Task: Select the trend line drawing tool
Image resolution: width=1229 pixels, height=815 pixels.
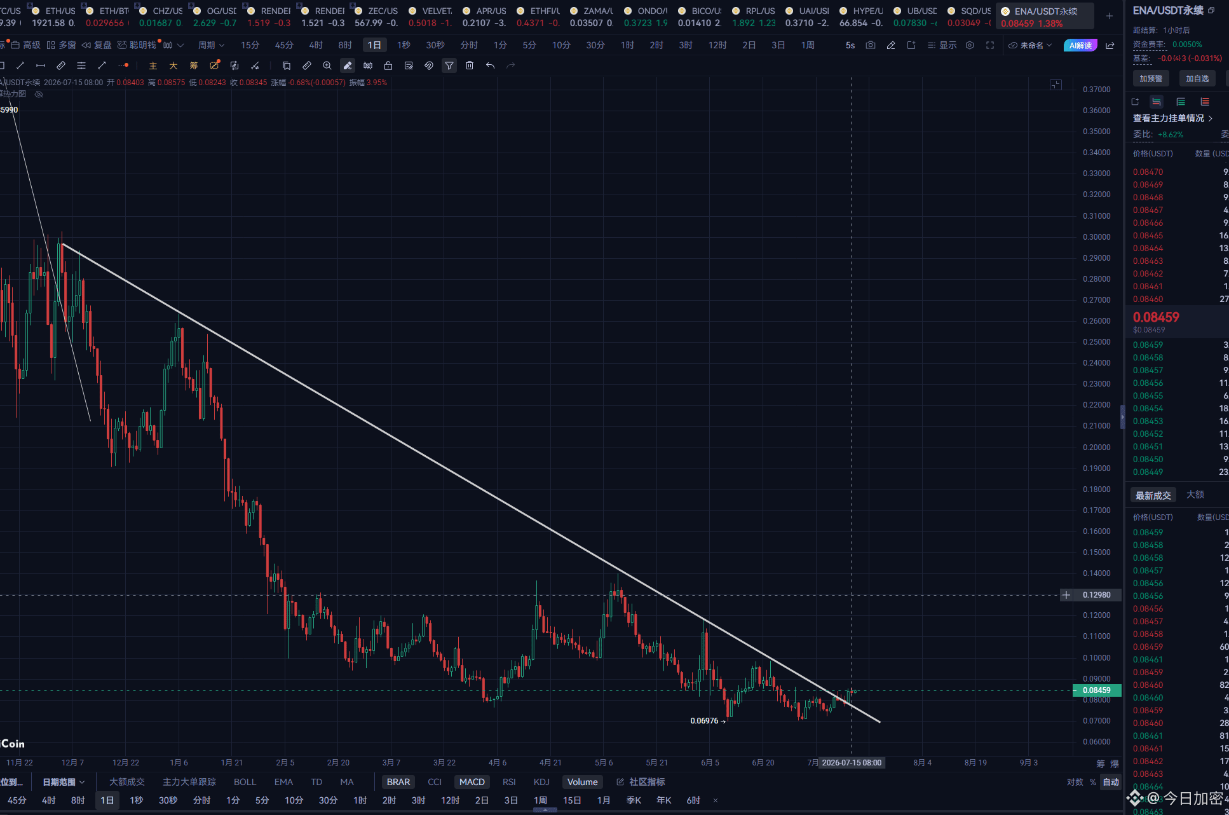Action: click(x=20, y=65)
